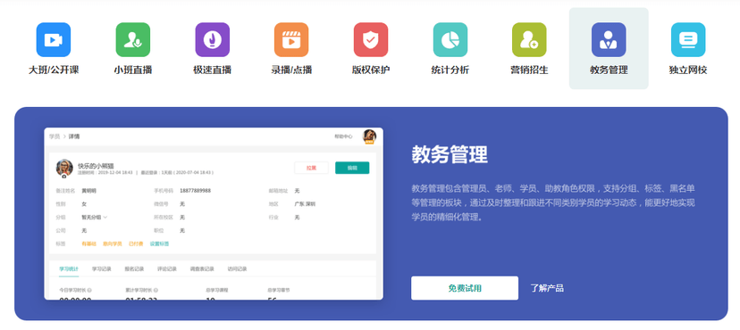Viewport: 740px width, 330px height.
Task: Click the 有基础 tag
Action: pos(88,243)
